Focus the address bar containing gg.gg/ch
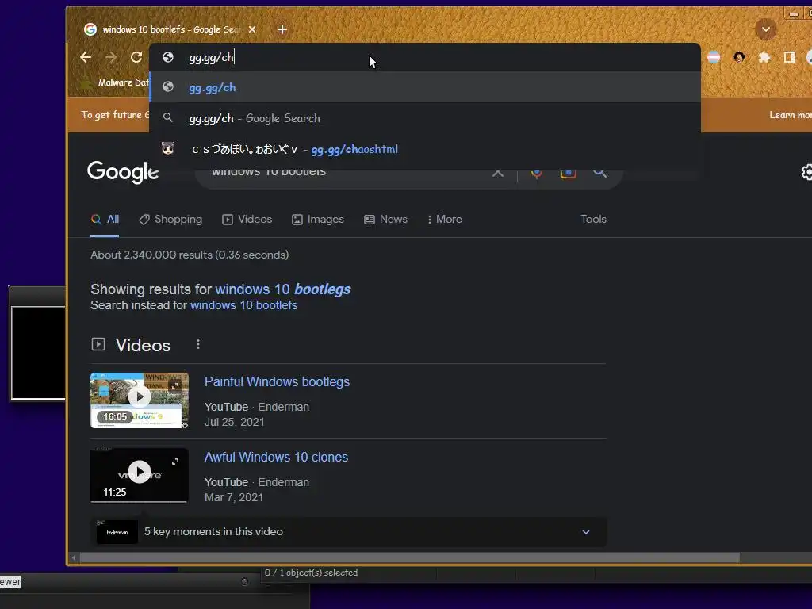The image size is (812, 609). 425,57
